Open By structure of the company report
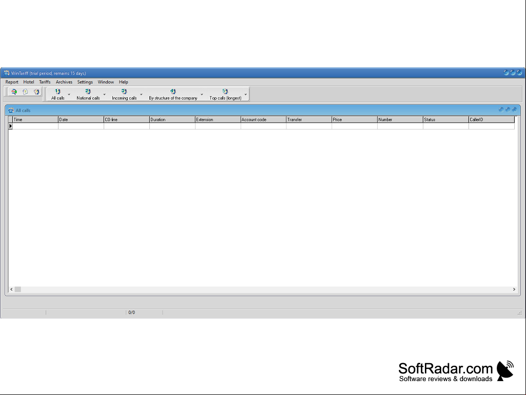 click(173, 94)
